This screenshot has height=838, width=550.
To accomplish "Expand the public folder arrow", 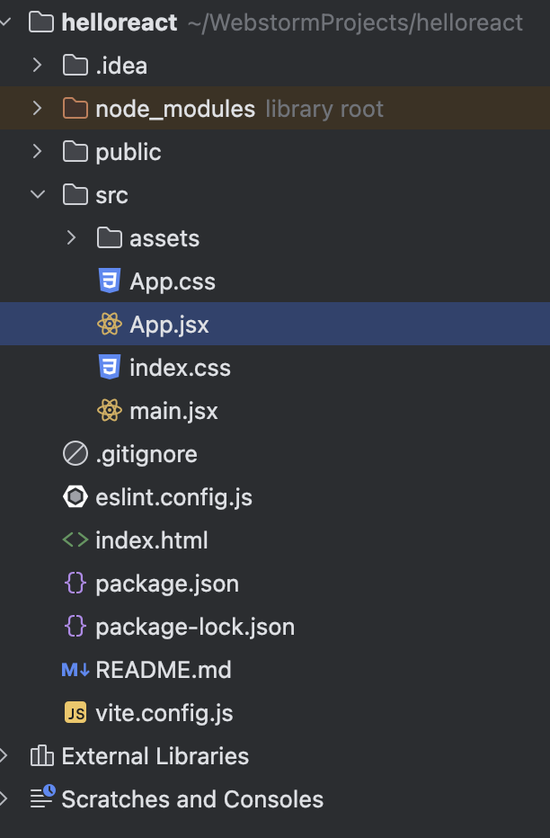I will 38,152.
